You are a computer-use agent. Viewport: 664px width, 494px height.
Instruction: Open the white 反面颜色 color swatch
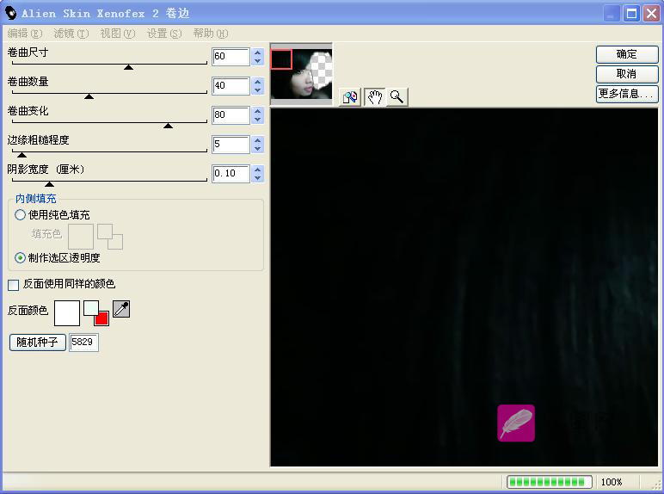click(67, 313)
